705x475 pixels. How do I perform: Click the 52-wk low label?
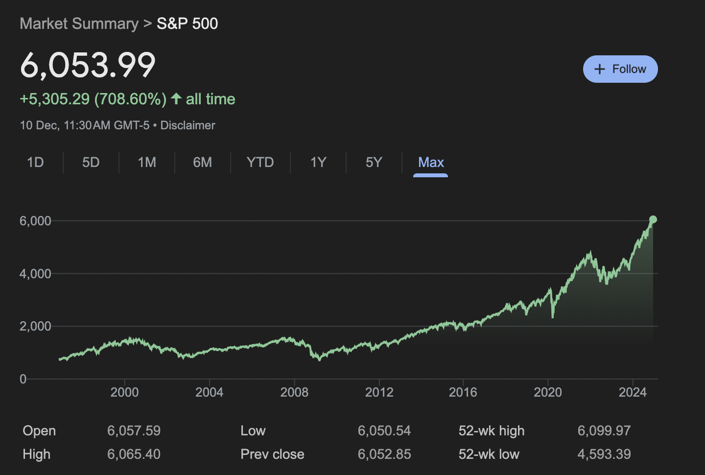489,454
